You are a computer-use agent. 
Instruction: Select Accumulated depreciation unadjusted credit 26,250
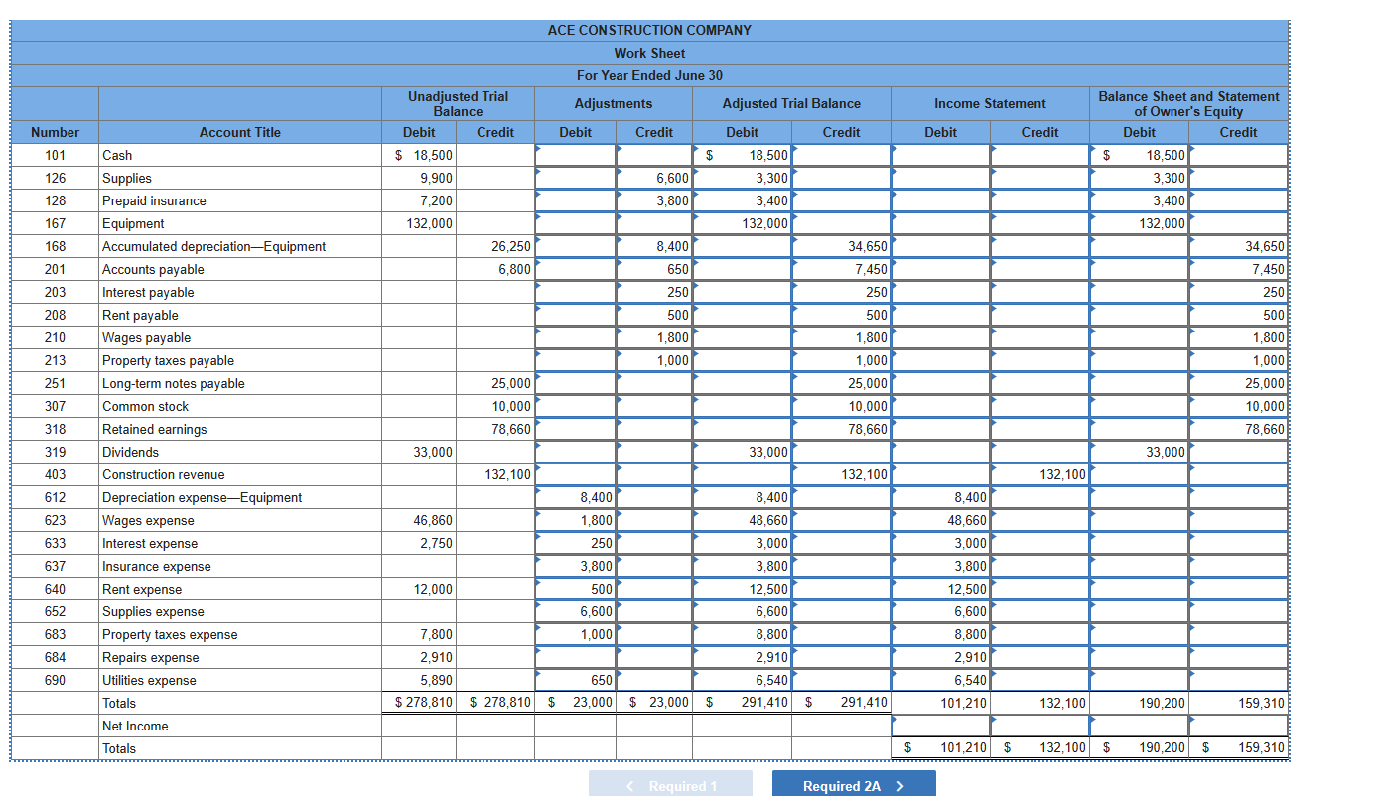(x=495, y=246)
